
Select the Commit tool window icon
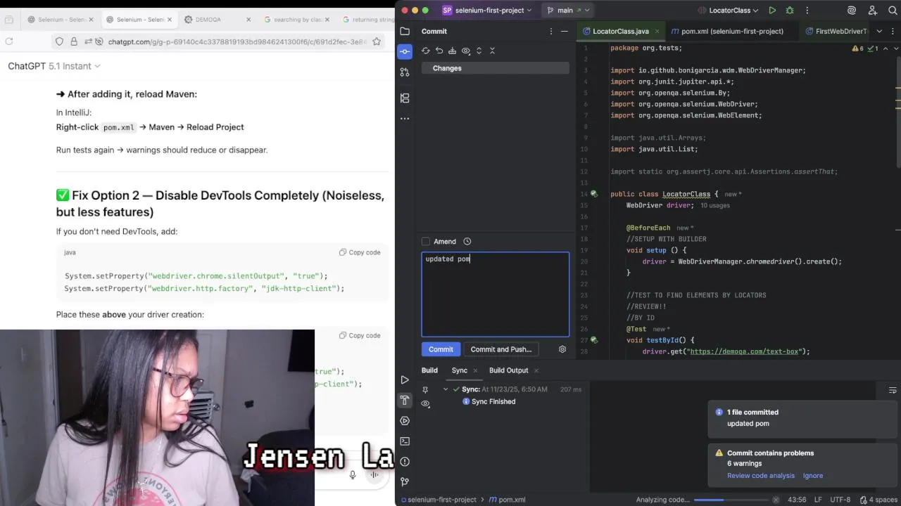coord(405,51)
